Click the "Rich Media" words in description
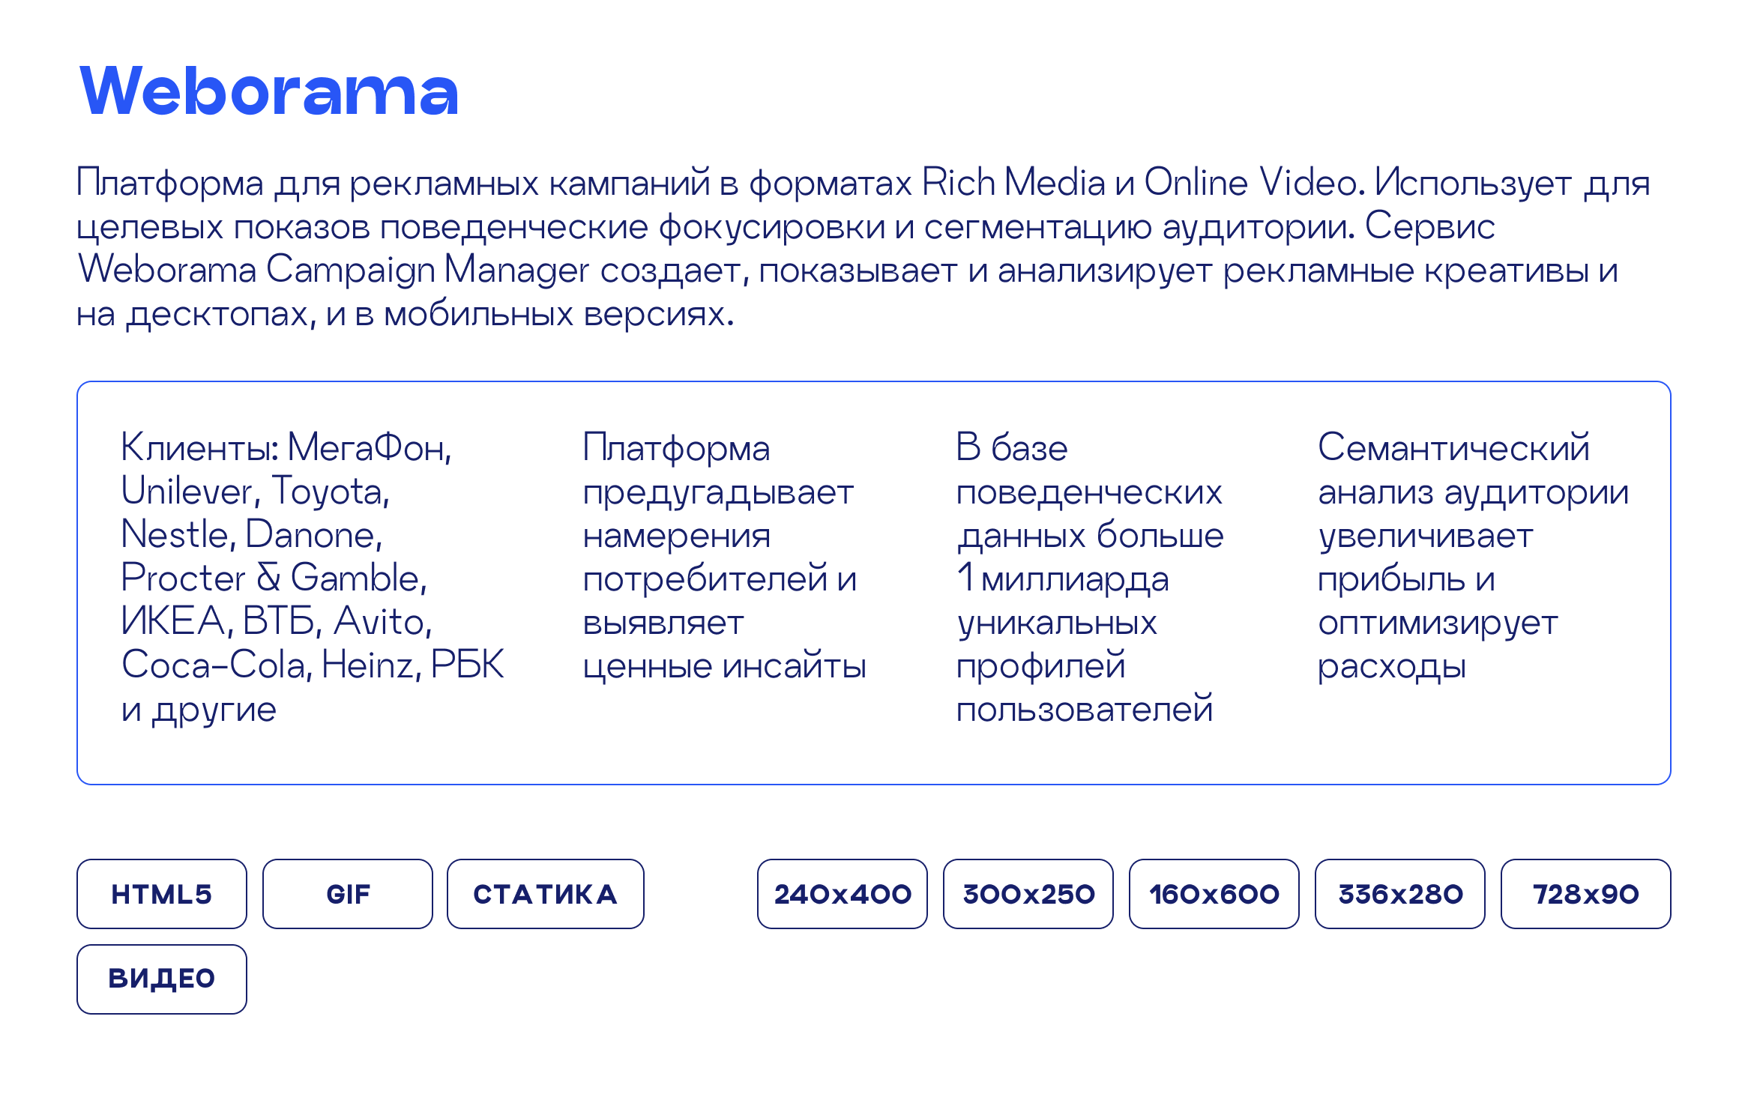 (x=1013, y=183)
